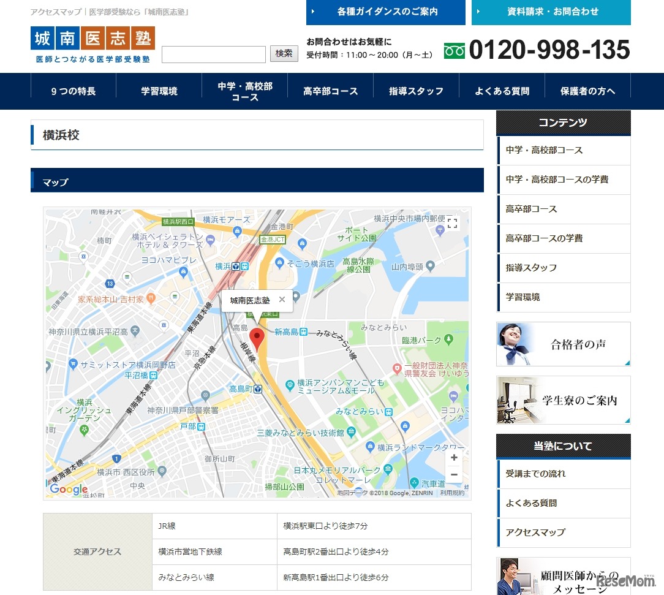
Task: Click table cell 横浜駅東口より徒歩7分
Action: pyautogui.click(x=374, y=526)
